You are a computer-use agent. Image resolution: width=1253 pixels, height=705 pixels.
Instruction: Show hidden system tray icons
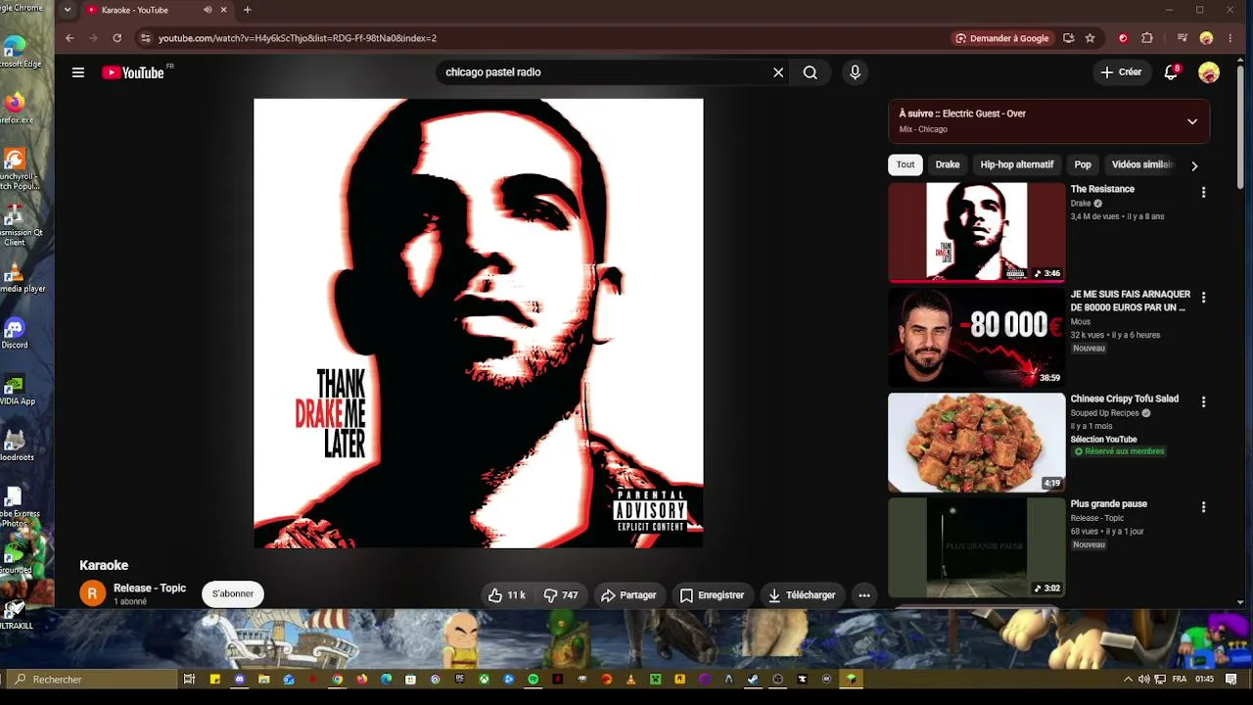point(1128,680)
